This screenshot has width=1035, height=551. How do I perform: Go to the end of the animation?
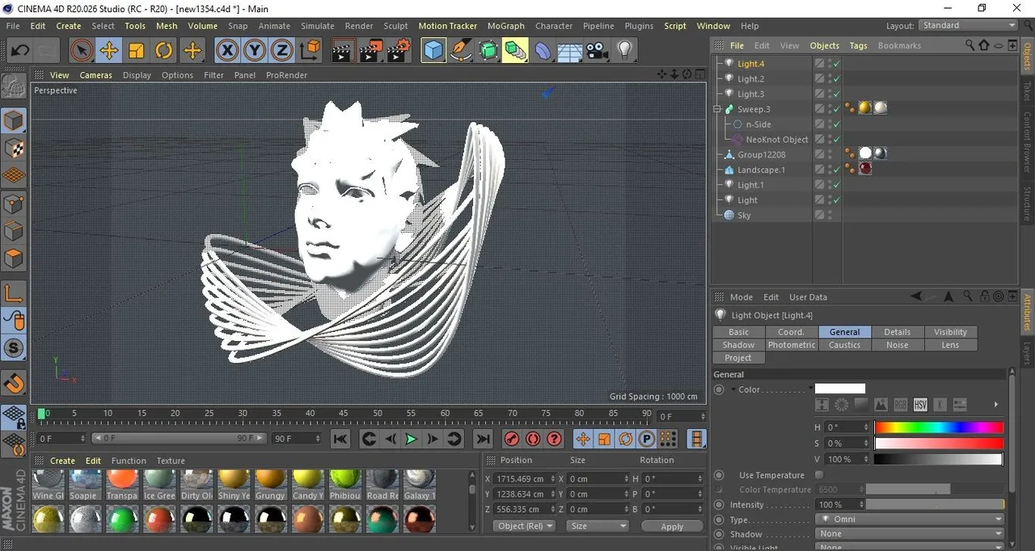click(483, 439)
